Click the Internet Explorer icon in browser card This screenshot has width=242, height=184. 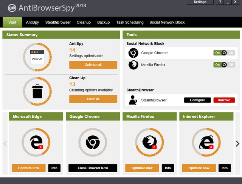point(206,142)
